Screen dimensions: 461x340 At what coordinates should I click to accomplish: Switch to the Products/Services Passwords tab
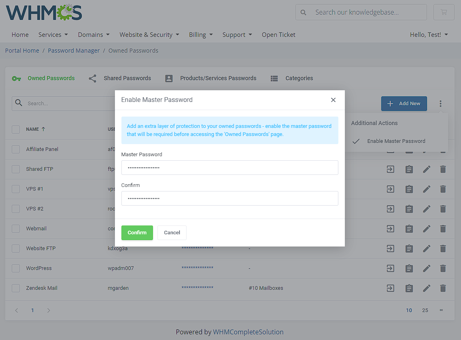tap(211, 78)
